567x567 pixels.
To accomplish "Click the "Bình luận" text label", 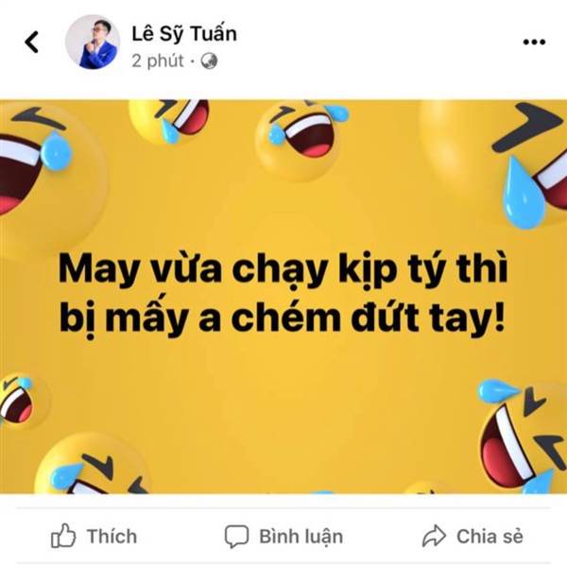I will (x=301, y=537).
